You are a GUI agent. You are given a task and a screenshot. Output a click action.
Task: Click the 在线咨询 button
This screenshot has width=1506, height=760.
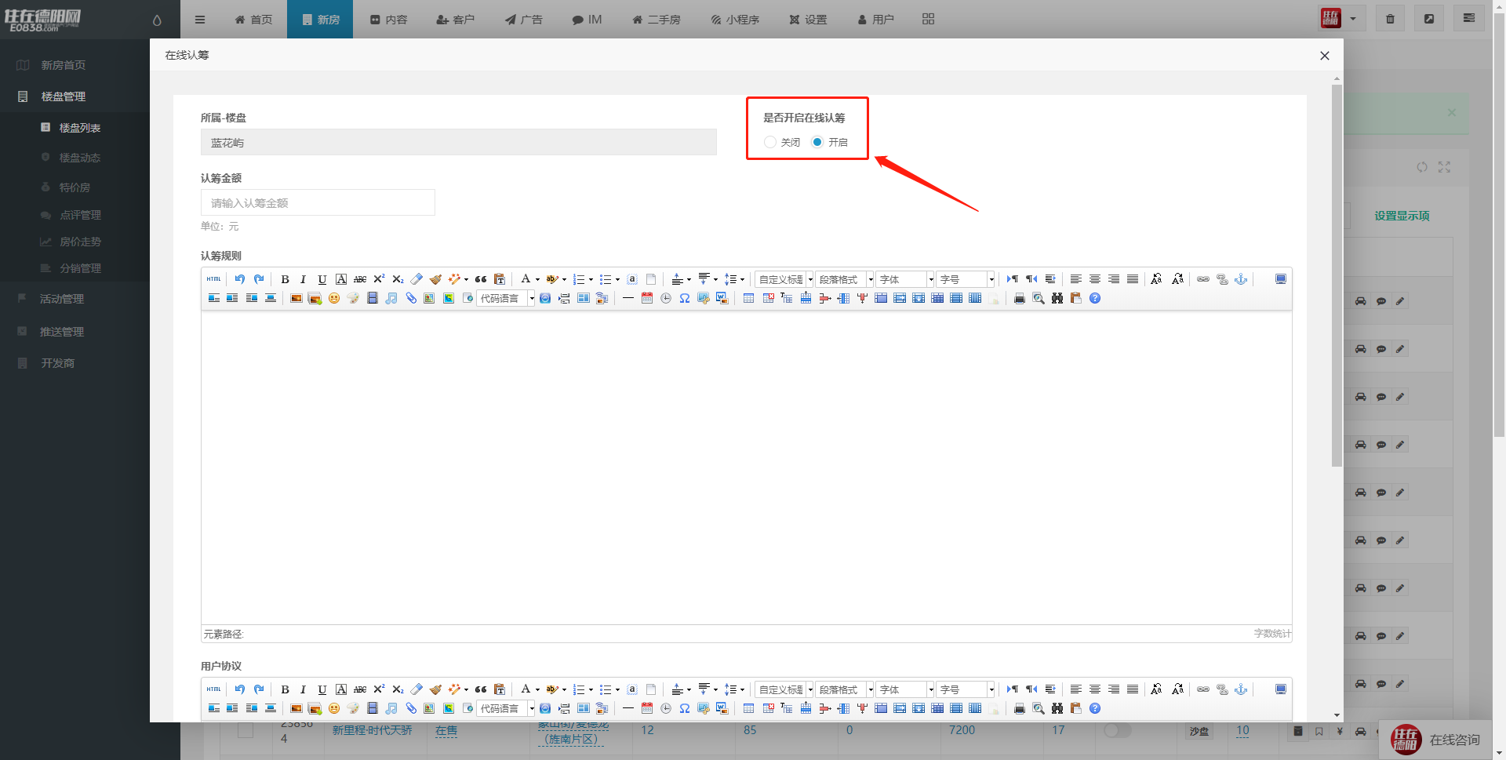coord(1435,740)
